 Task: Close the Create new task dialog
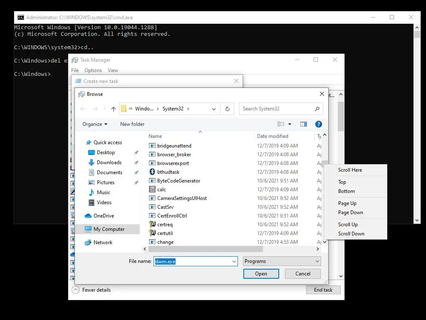(x=236, y=81)
